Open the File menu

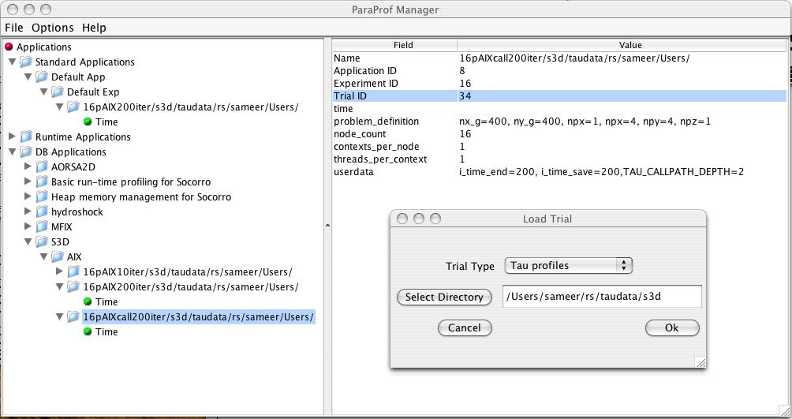[14, 28]
